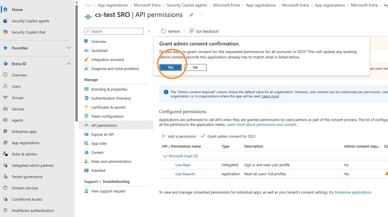Viewport: 388px width, 217px height.
Task: Select 'Sign in and read user profile' description
Action: [267, 165]
